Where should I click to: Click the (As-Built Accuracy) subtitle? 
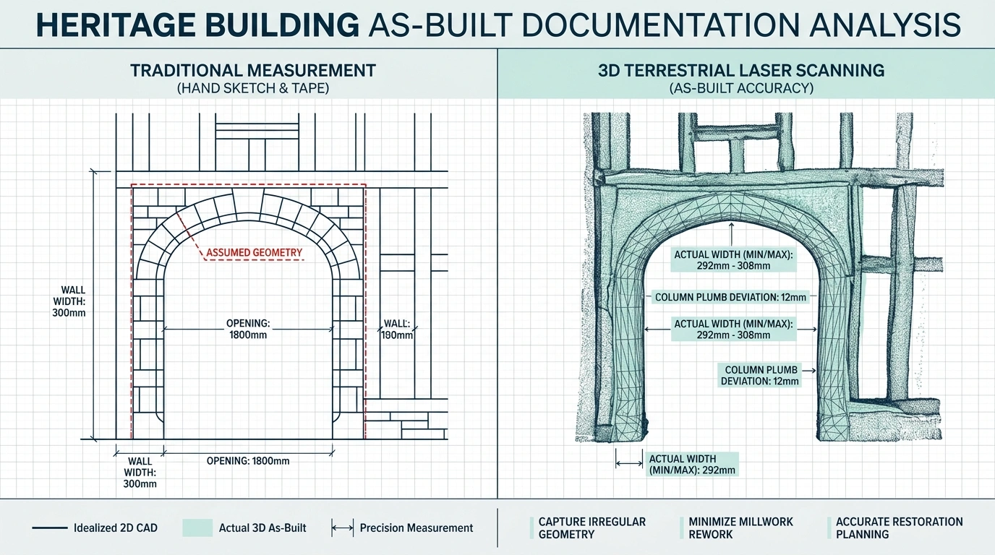coord(742,88)
